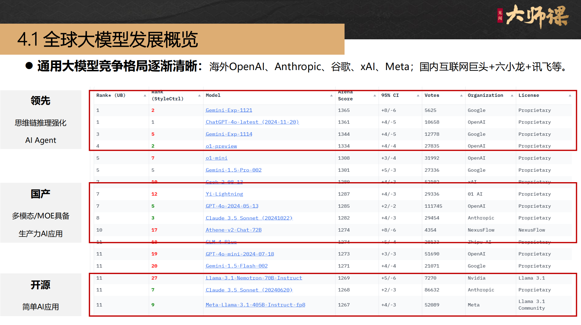Click the 95% CI column header text

(390, 96)
